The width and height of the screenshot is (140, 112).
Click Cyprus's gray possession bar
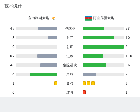[x=48, y=29]
